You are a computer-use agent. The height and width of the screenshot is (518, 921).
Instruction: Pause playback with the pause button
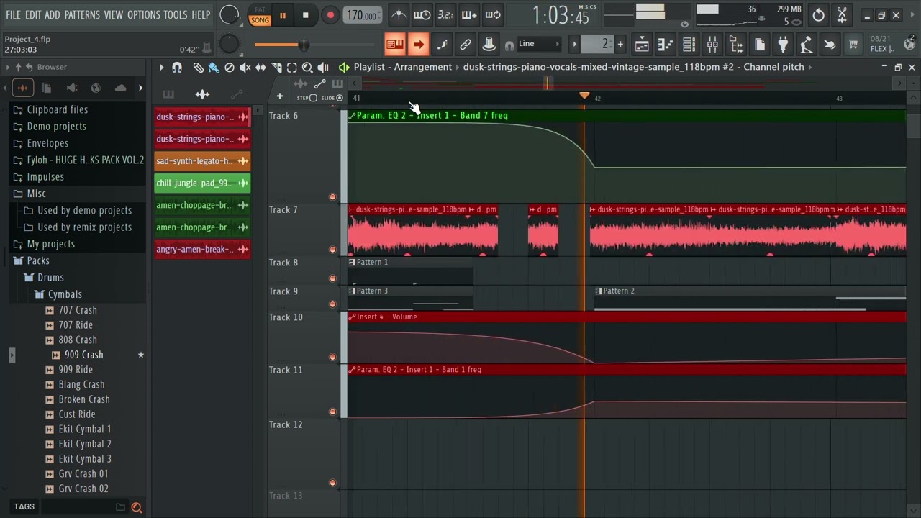point(283,15)
